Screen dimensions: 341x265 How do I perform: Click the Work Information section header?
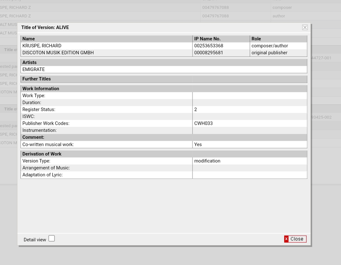coord(164,89)
